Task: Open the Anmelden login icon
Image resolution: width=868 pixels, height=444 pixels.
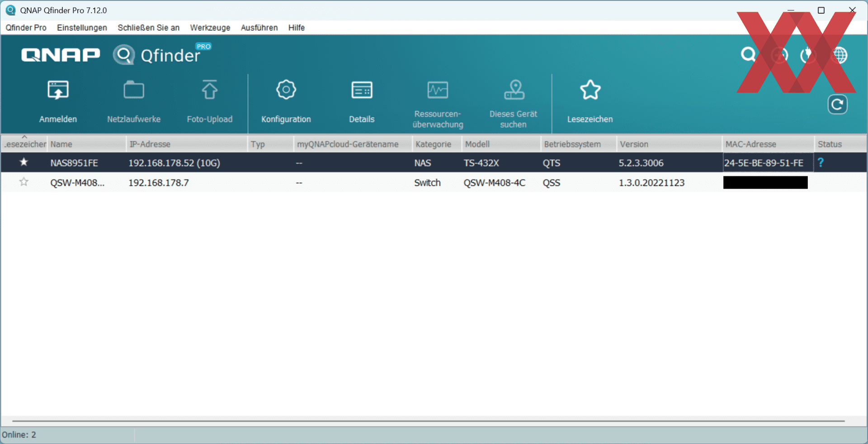Action: coord(58,90)
